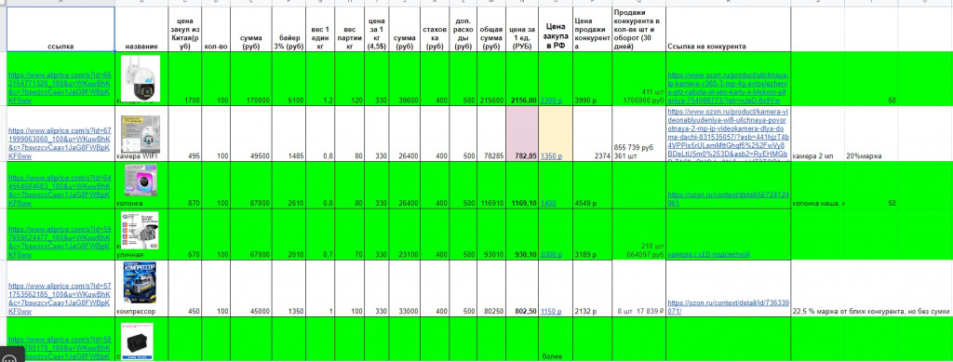Open the 'камера с LED подсветкой' link

[x=708, y=254]
